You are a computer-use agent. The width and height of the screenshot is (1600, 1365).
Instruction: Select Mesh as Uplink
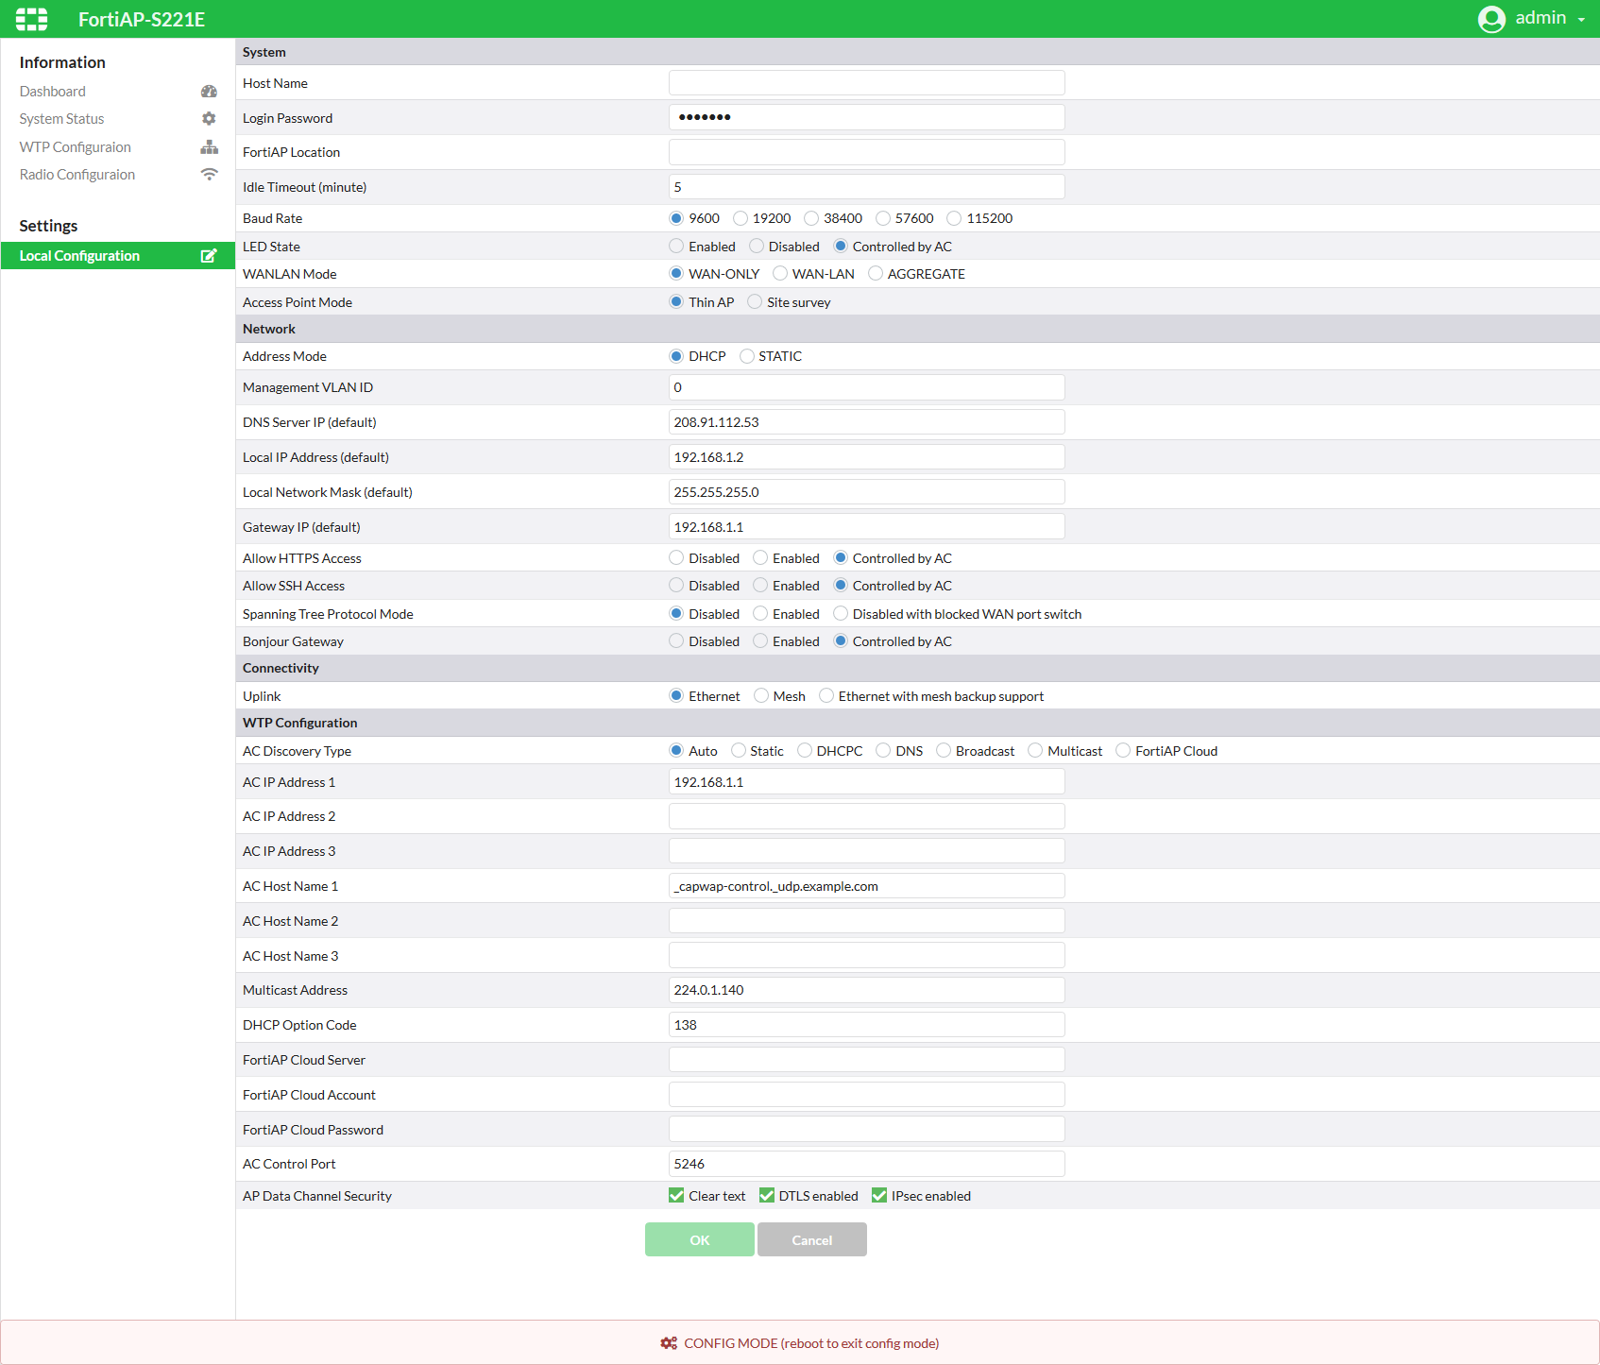(761, 696)
